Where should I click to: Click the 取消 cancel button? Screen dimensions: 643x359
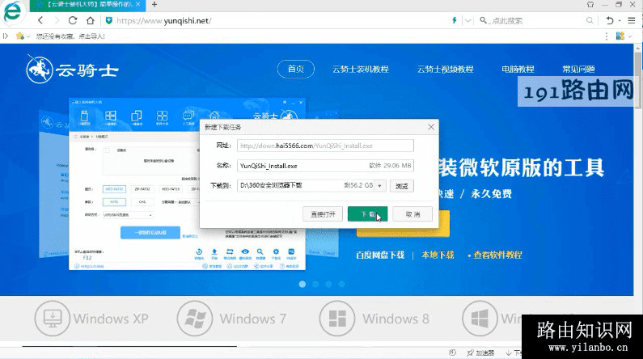point(412,214)
